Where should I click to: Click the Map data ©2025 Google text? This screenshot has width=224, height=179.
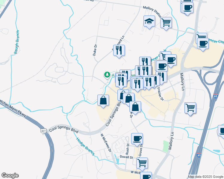click(205, 177)
